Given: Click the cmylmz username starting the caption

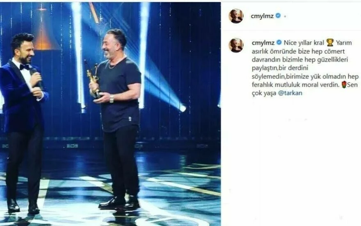Looking at the screenshot, I should pyautogui.click(x=263, y=43).
